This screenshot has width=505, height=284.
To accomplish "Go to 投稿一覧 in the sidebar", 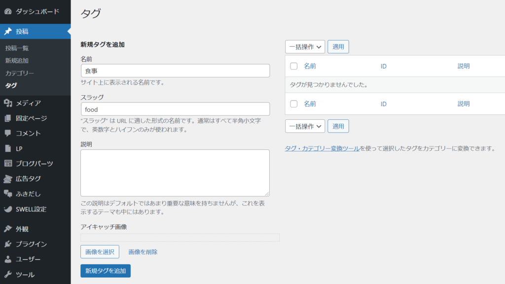I will (17, 48).
